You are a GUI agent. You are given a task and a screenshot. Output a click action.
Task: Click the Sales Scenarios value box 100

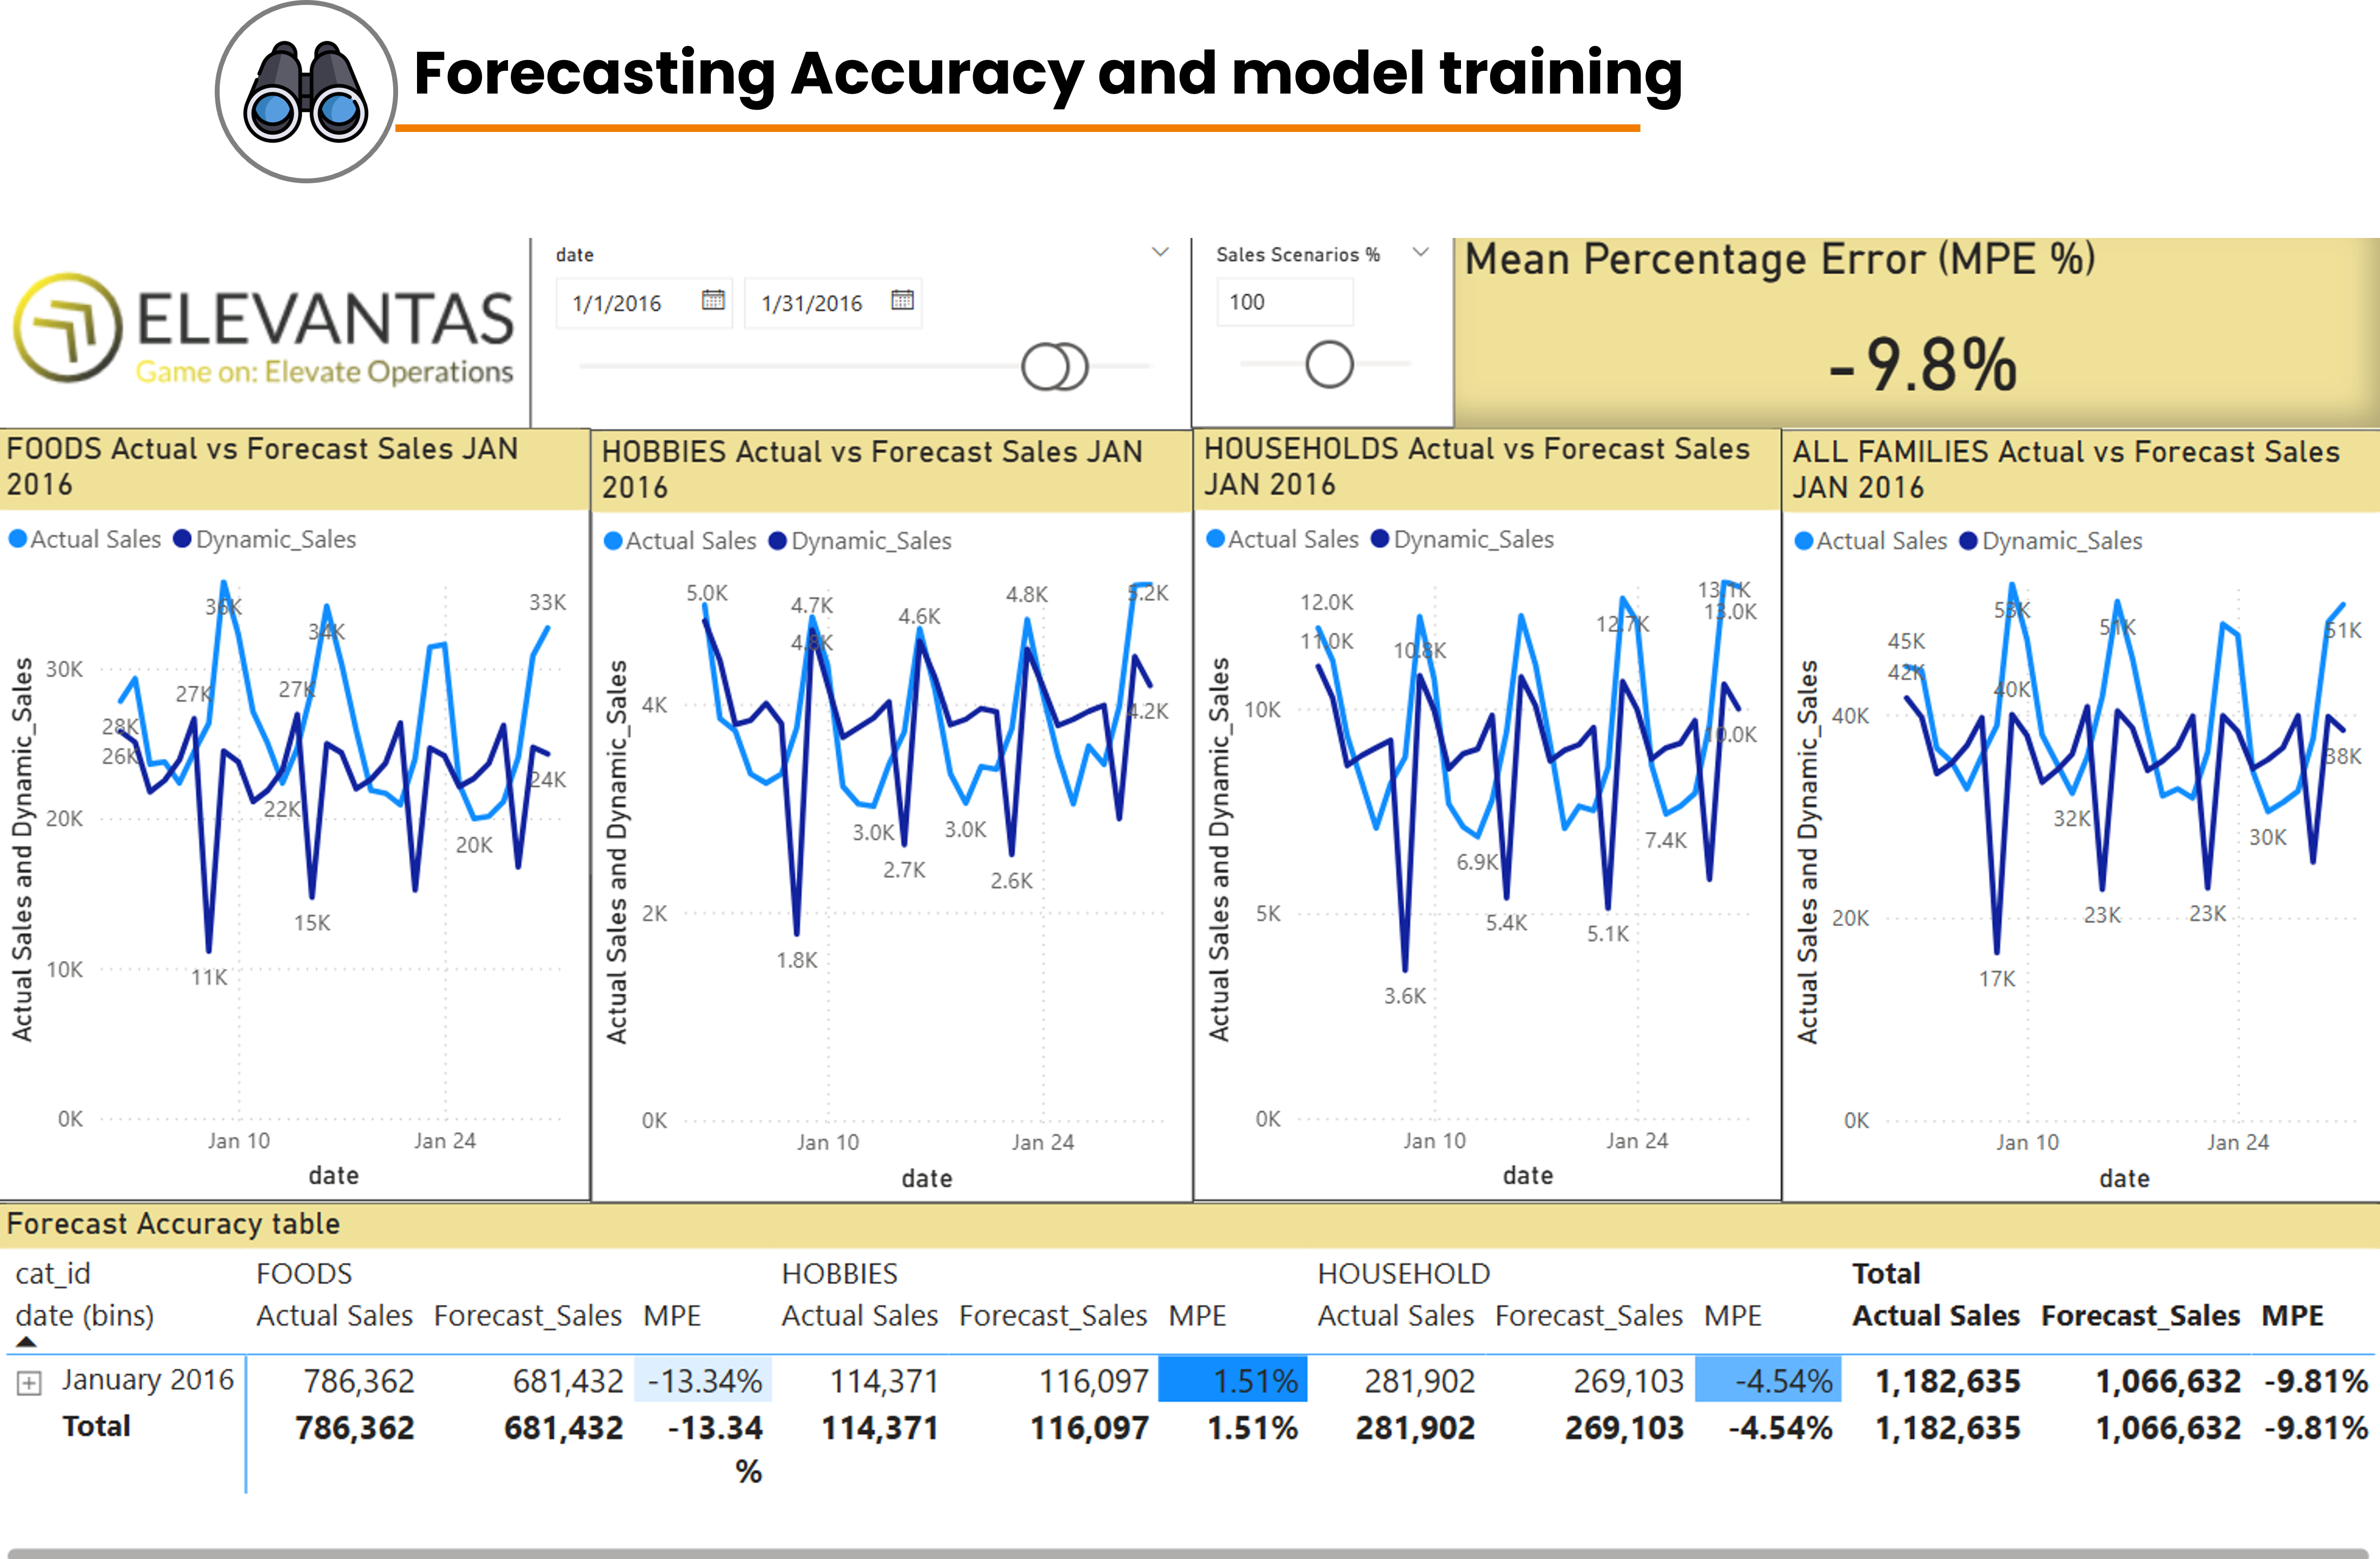tap(1284, 302)
